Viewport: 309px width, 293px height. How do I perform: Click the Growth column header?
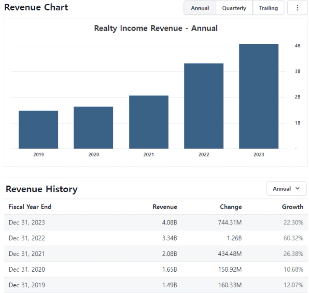[293, 207]
